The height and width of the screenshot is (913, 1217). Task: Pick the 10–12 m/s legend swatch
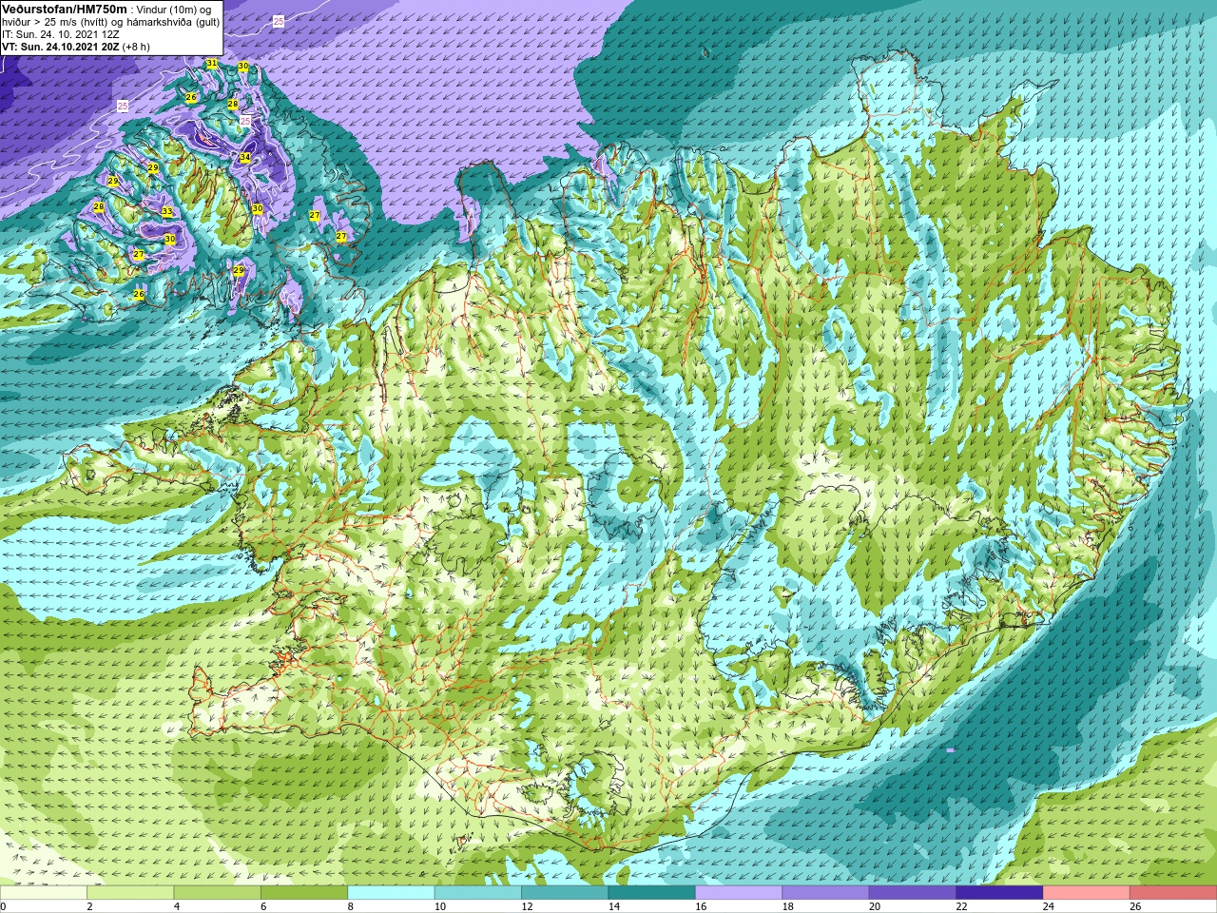pyautogui.click(x=478, y=893)
